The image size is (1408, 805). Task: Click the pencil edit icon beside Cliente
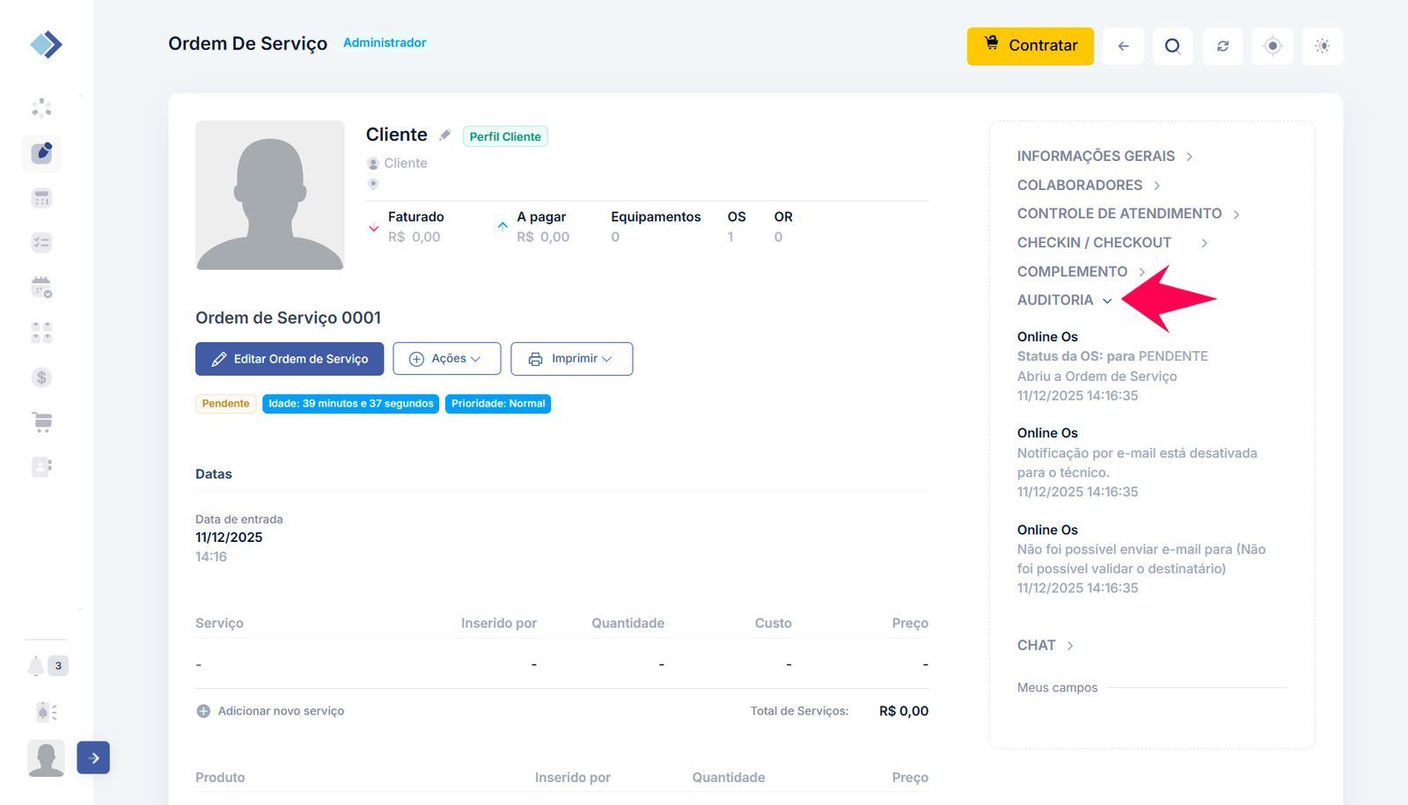coord(445,135)
